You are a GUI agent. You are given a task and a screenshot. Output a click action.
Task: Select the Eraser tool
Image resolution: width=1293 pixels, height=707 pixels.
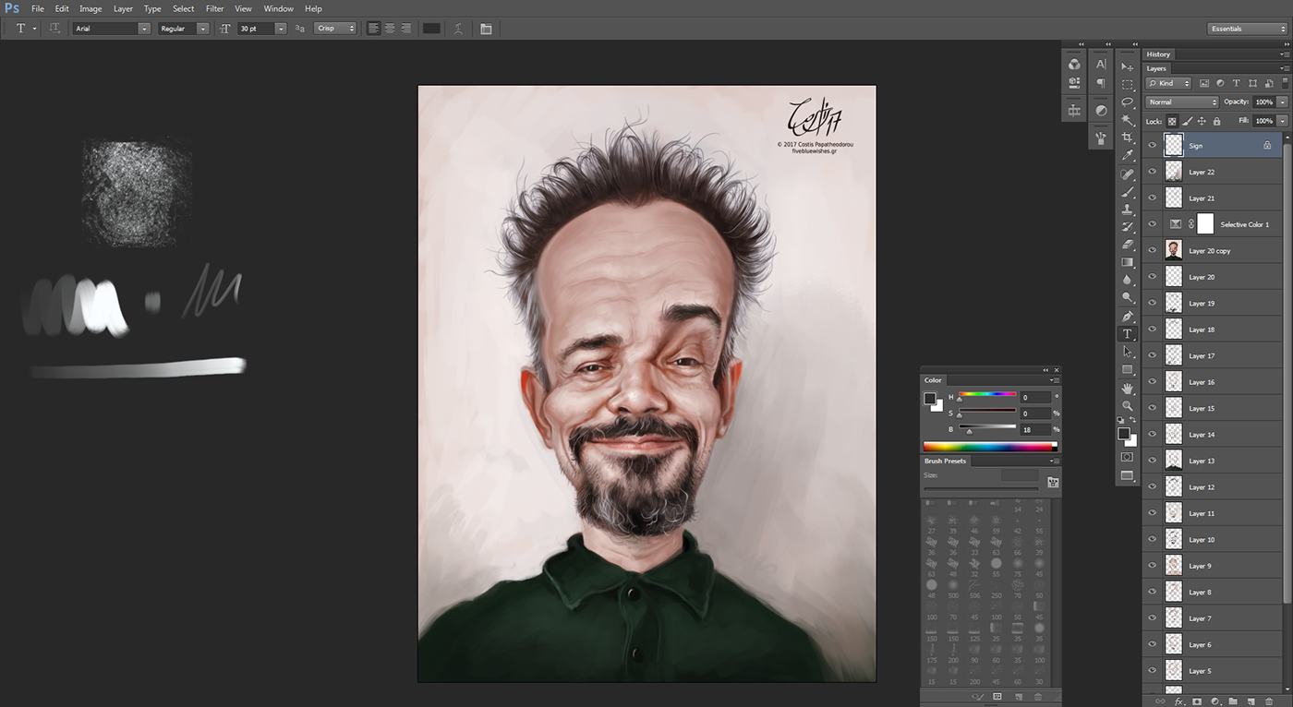click(1127, 245)
